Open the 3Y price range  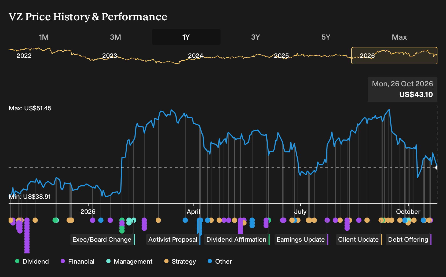(255, 37)
